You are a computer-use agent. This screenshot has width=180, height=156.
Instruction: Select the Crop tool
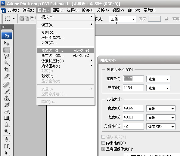pos(7,69)
